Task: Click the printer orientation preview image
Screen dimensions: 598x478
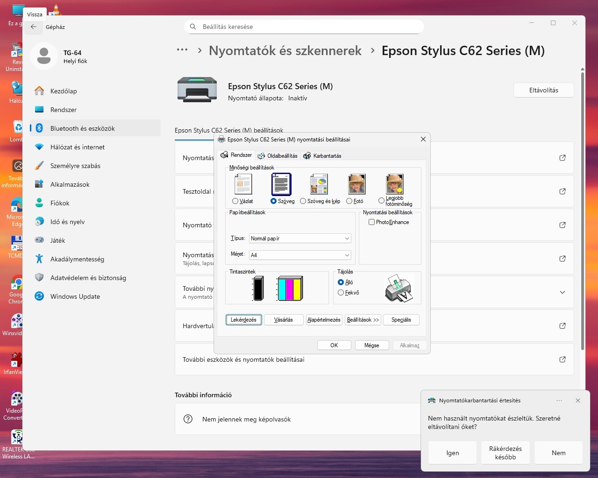Action: (x=399, y=288)
